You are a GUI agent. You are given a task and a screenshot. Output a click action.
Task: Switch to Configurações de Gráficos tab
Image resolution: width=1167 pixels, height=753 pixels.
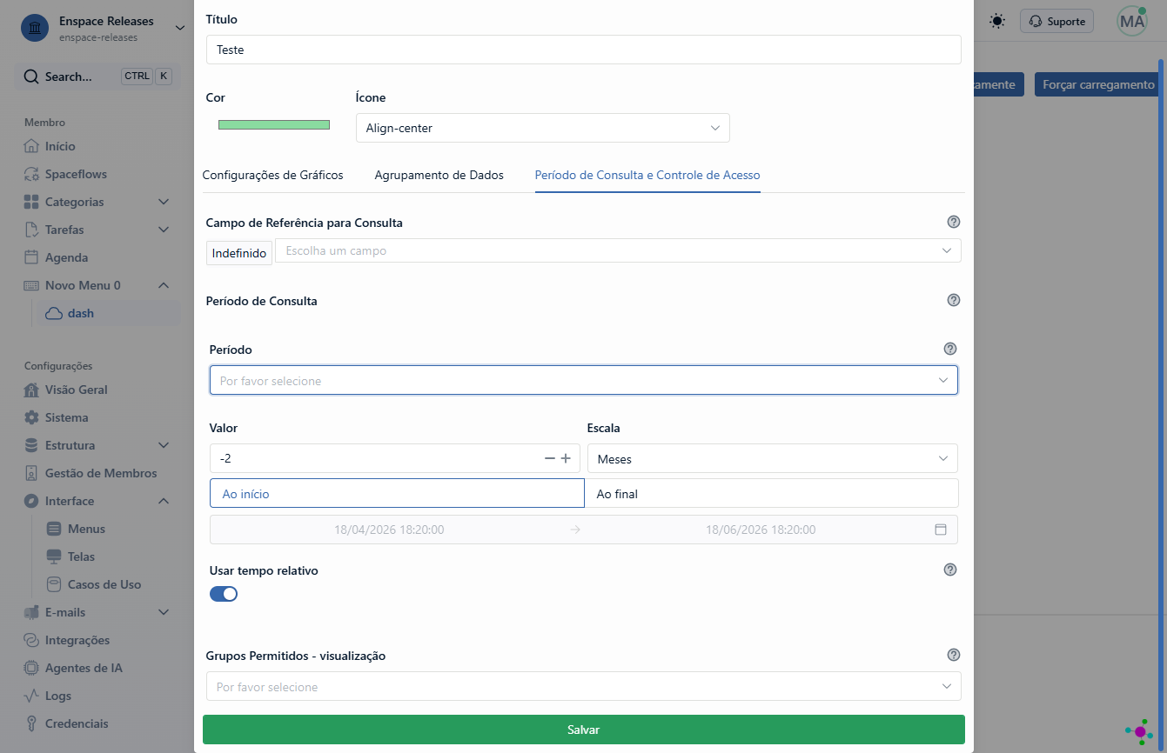[272, 175]
